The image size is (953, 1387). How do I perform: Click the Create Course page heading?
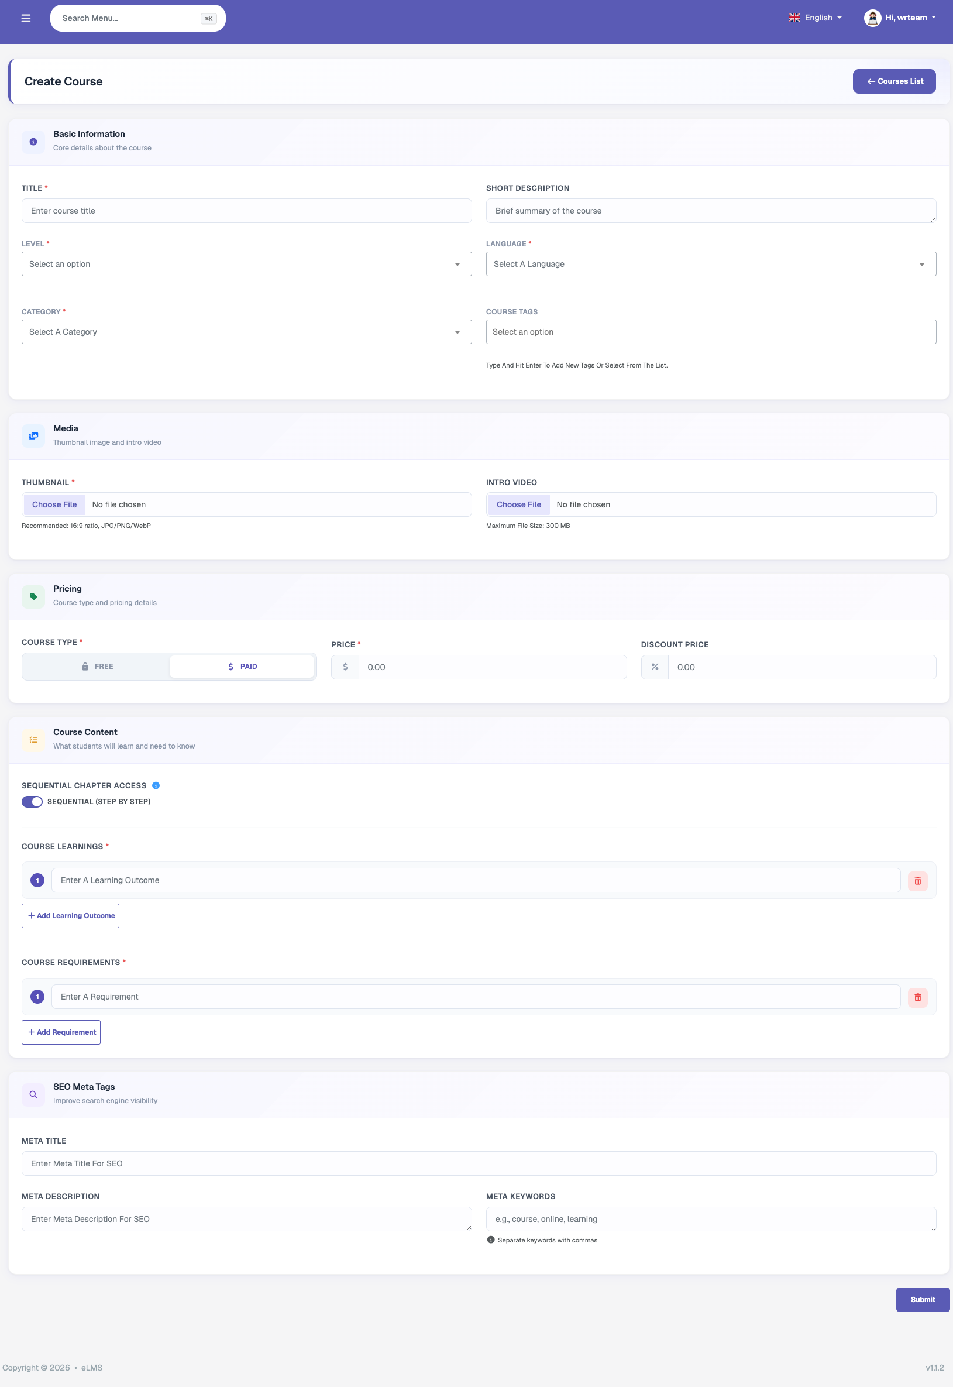pos(63,81)
